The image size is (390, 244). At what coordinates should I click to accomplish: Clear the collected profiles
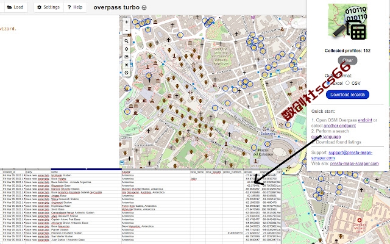tap(347, 60)
